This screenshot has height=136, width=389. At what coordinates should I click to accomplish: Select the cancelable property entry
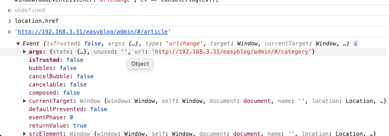coord(58,85)
